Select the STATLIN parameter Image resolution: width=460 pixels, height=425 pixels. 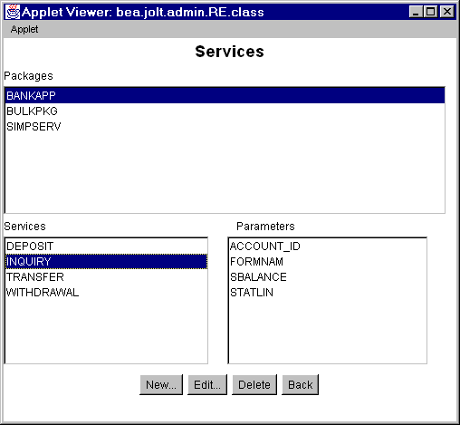click(x=328, y=292)
